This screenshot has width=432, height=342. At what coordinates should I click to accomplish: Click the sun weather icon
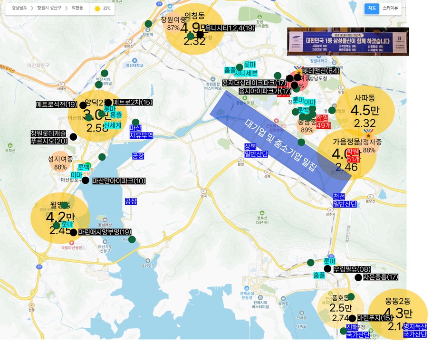tap(97, 9)
